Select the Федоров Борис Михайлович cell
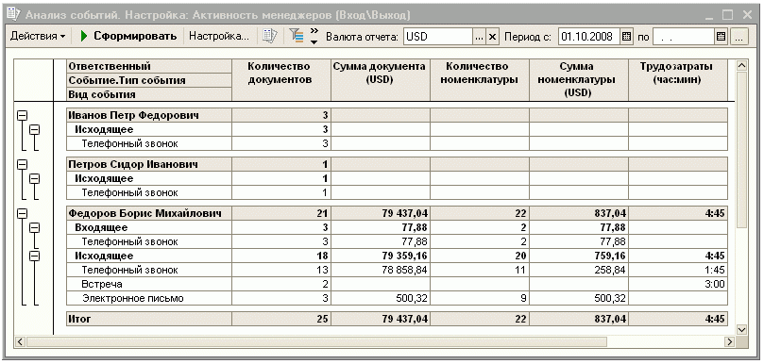 coord(149,213)
